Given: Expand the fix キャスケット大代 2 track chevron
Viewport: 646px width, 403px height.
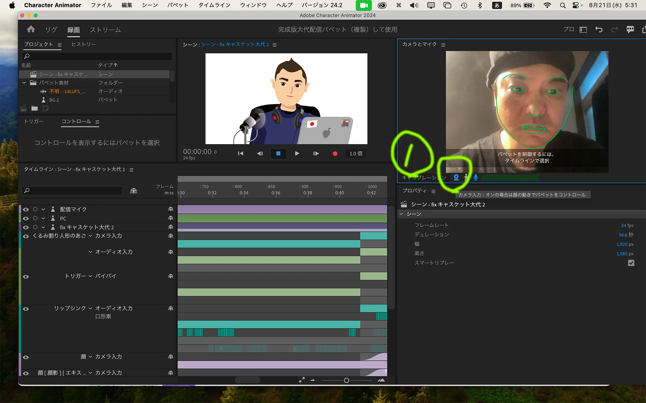Looking at the screenshot, I should point(43,227).
